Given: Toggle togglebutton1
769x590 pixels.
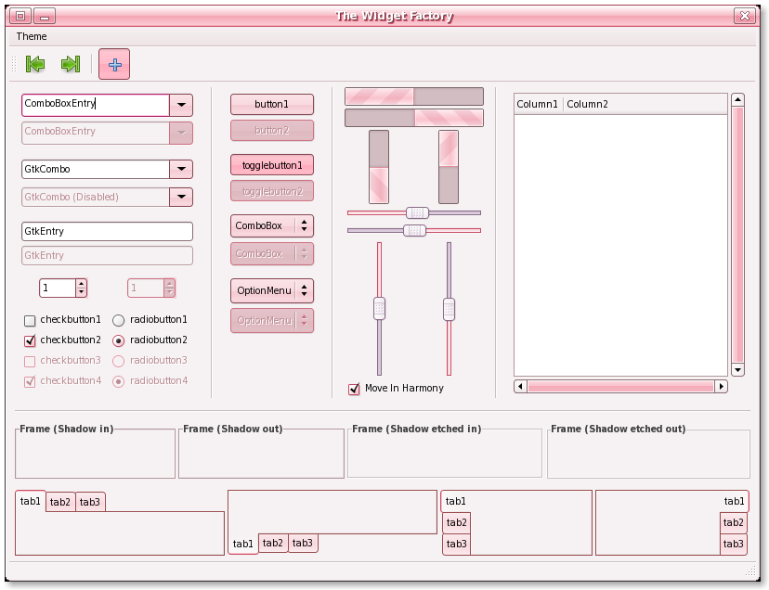Looking at the screenshot, I should (x=272, y=165).
